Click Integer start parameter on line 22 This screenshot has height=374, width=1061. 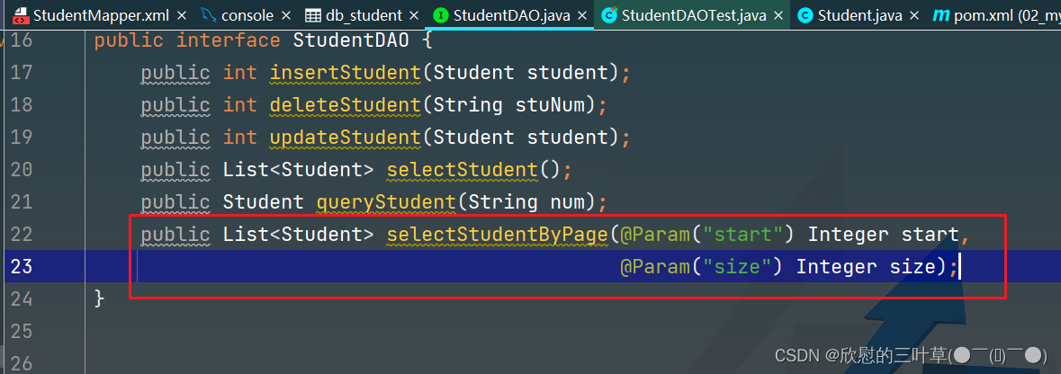click(x=884, y=235)
